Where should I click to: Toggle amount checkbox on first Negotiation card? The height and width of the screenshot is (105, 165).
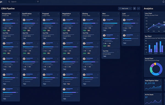click(68, 28)
